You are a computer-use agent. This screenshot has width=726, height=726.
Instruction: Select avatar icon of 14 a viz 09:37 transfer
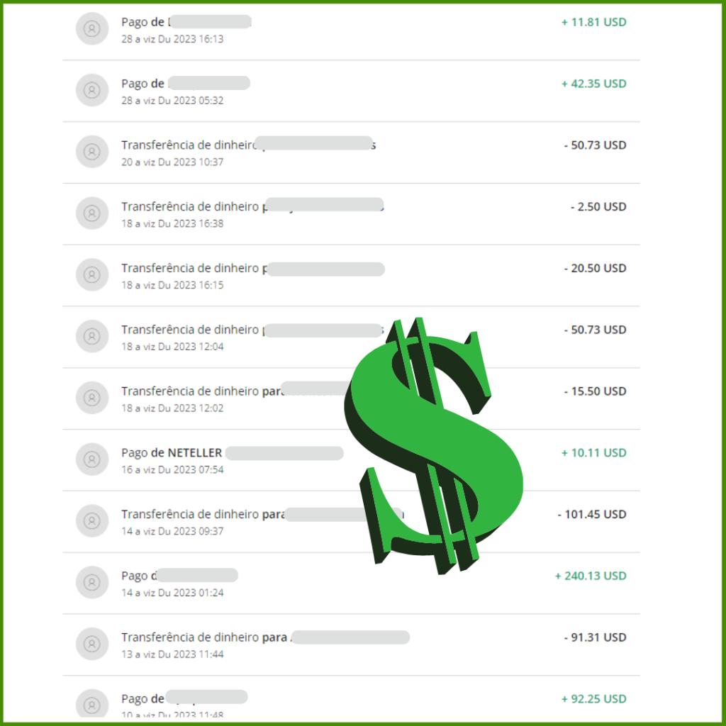point(92,521)
